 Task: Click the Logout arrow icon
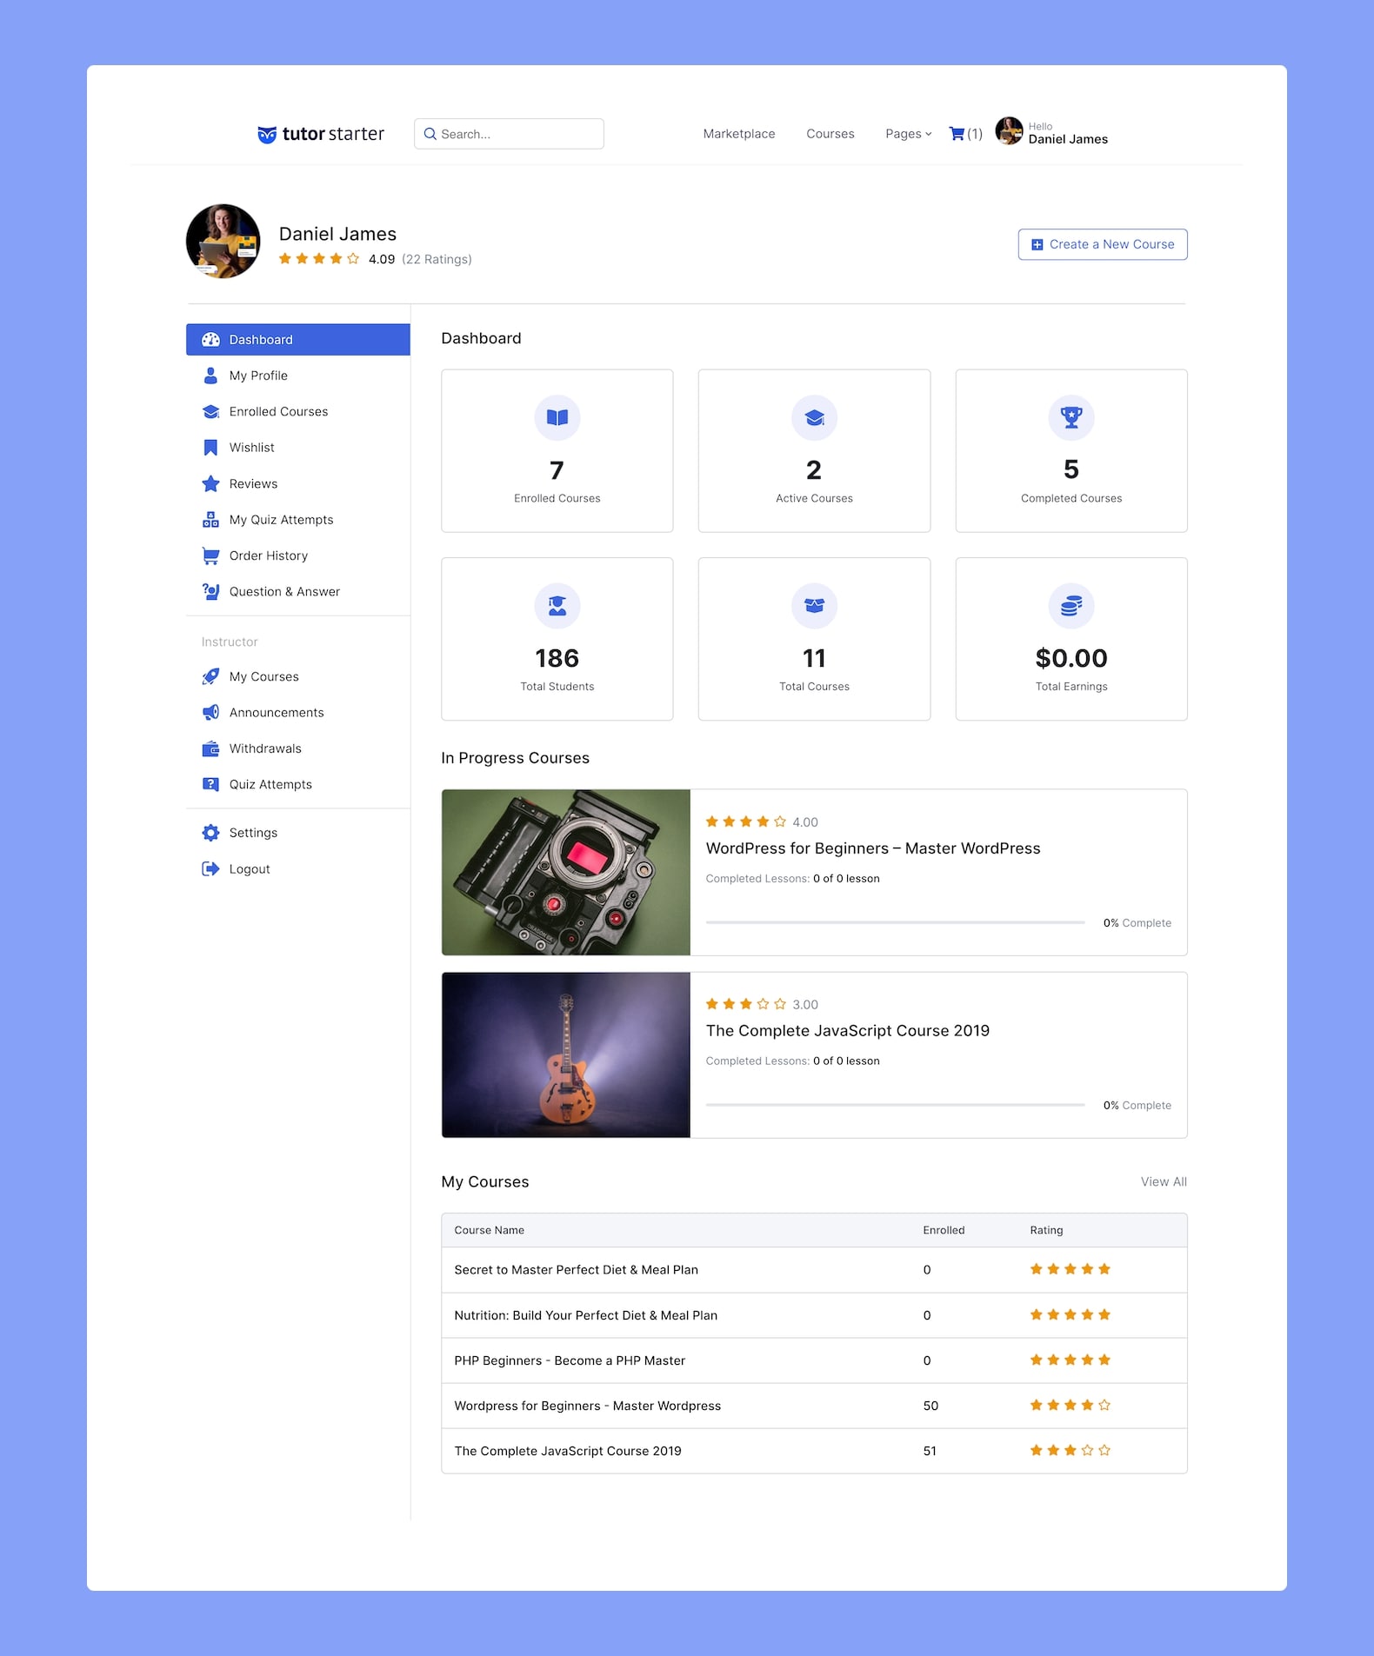click(x=210, y=868)
